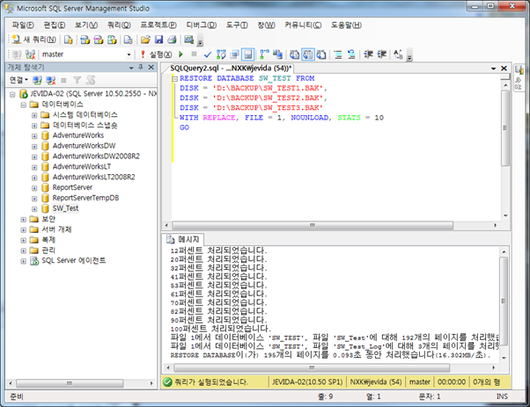The height and width of the screenshot is (407, 530).
Task: Open File using folder icon
Action: (x=145, y=40)
